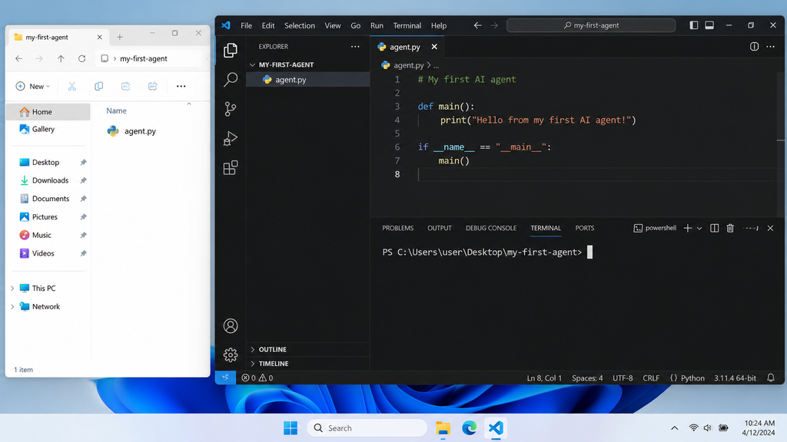
Task: Open the Search view in VS Code activity bar
Action: pos(231,79)
